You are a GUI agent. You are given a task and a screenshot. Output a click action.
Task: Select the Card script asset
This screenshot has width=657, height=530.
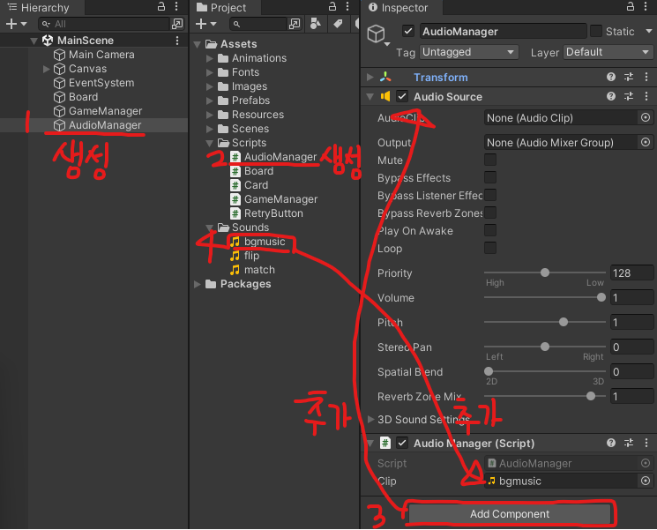tap(250, 185)
